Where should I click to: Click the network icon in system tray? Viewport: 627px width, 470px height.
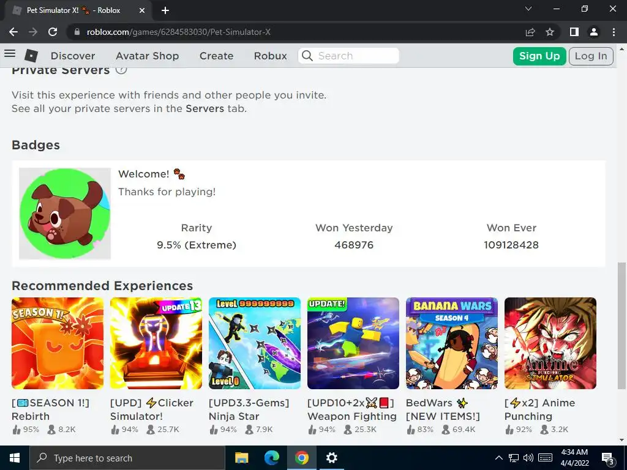point(514,458)
